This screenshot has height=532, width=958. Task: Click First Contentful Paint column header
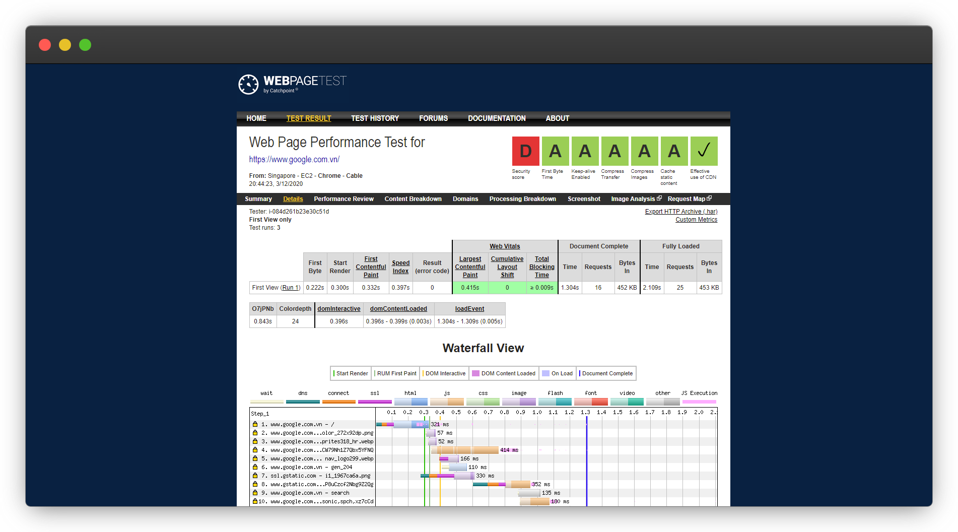[x=371, y=267]
